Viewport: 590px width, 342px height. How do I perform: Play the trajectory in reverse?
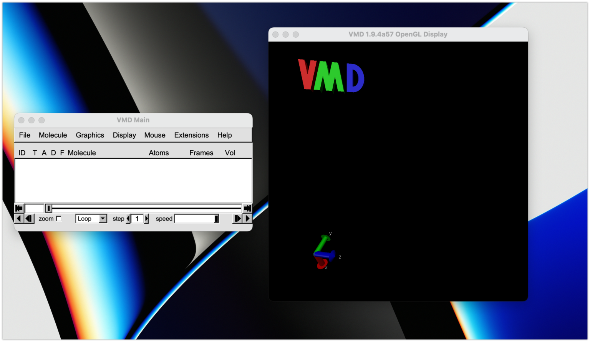coord(18,218)
